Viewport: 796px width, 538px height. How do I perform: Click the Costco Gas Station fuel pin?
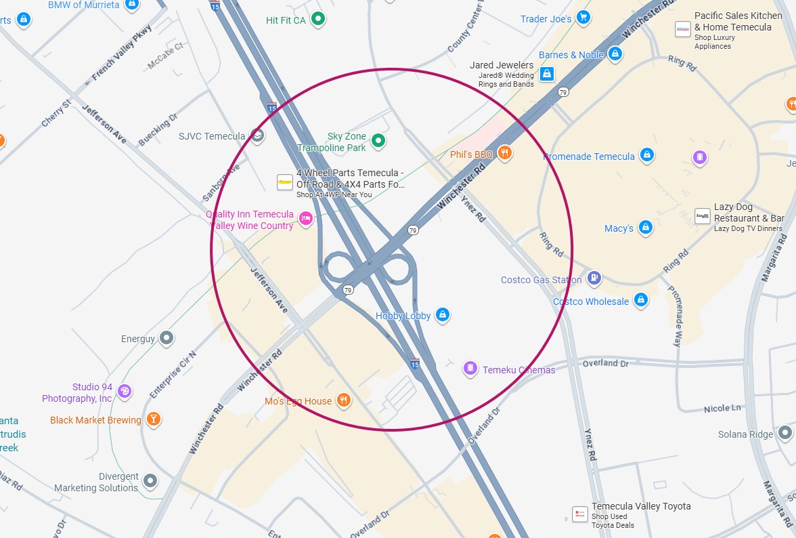(594, 278)
